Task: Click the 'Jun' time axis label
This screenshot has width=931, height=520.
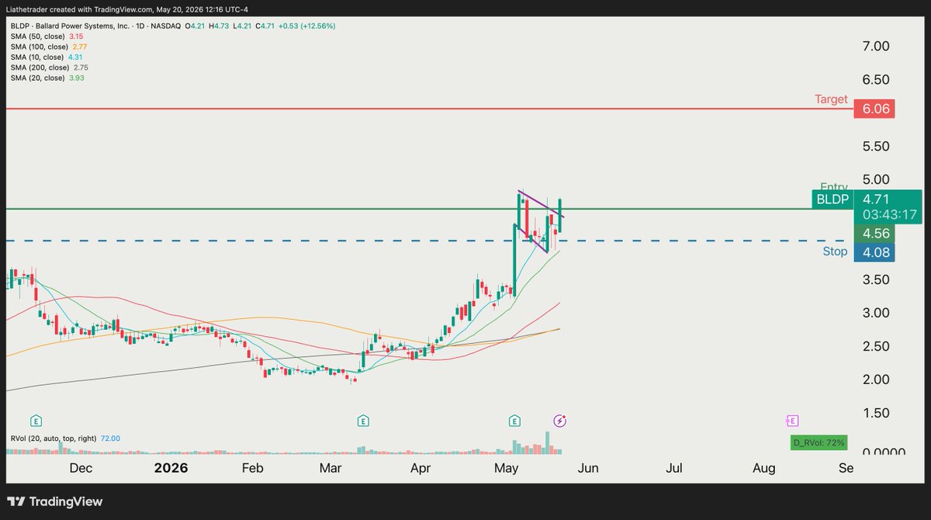Action: pos(588,468)
